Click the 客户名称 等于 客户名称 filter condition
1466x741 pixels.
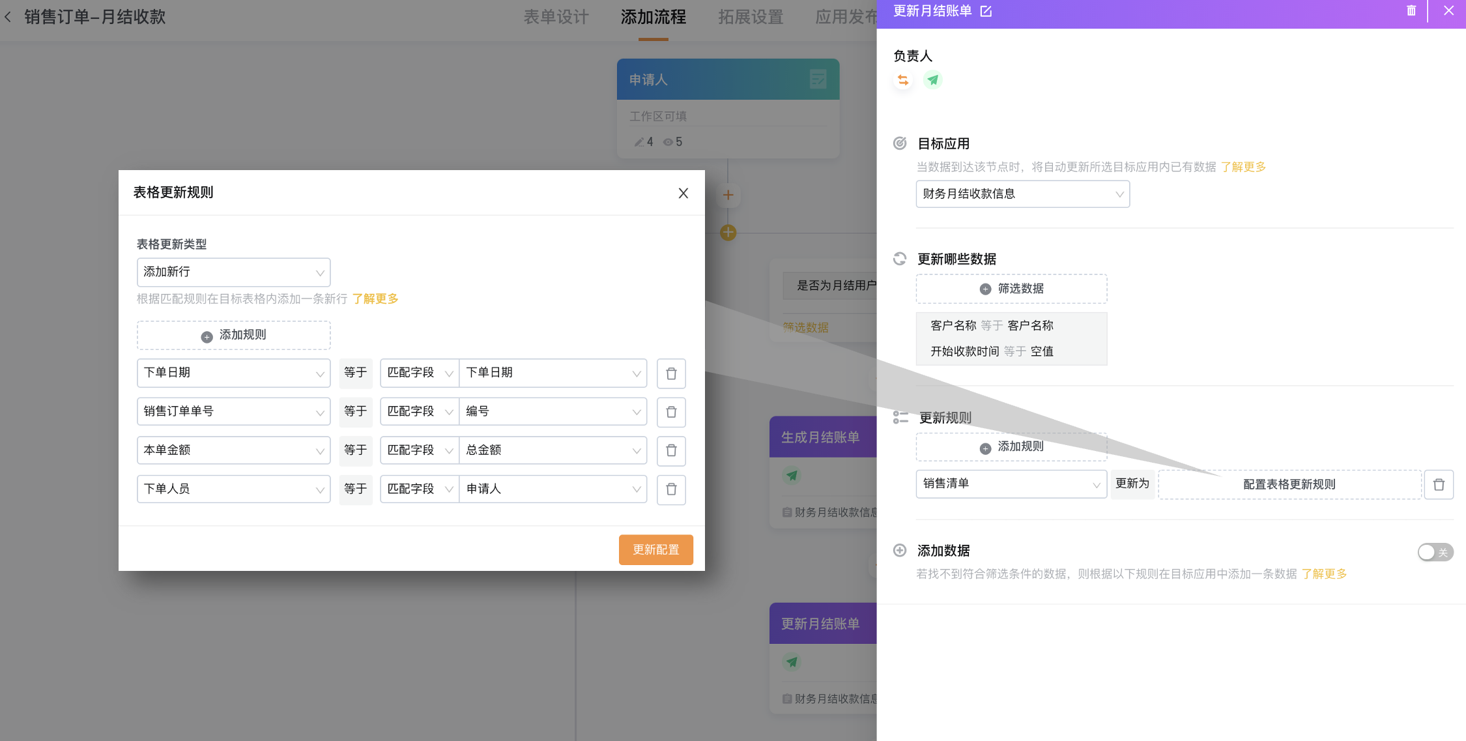tap(992, 326)
